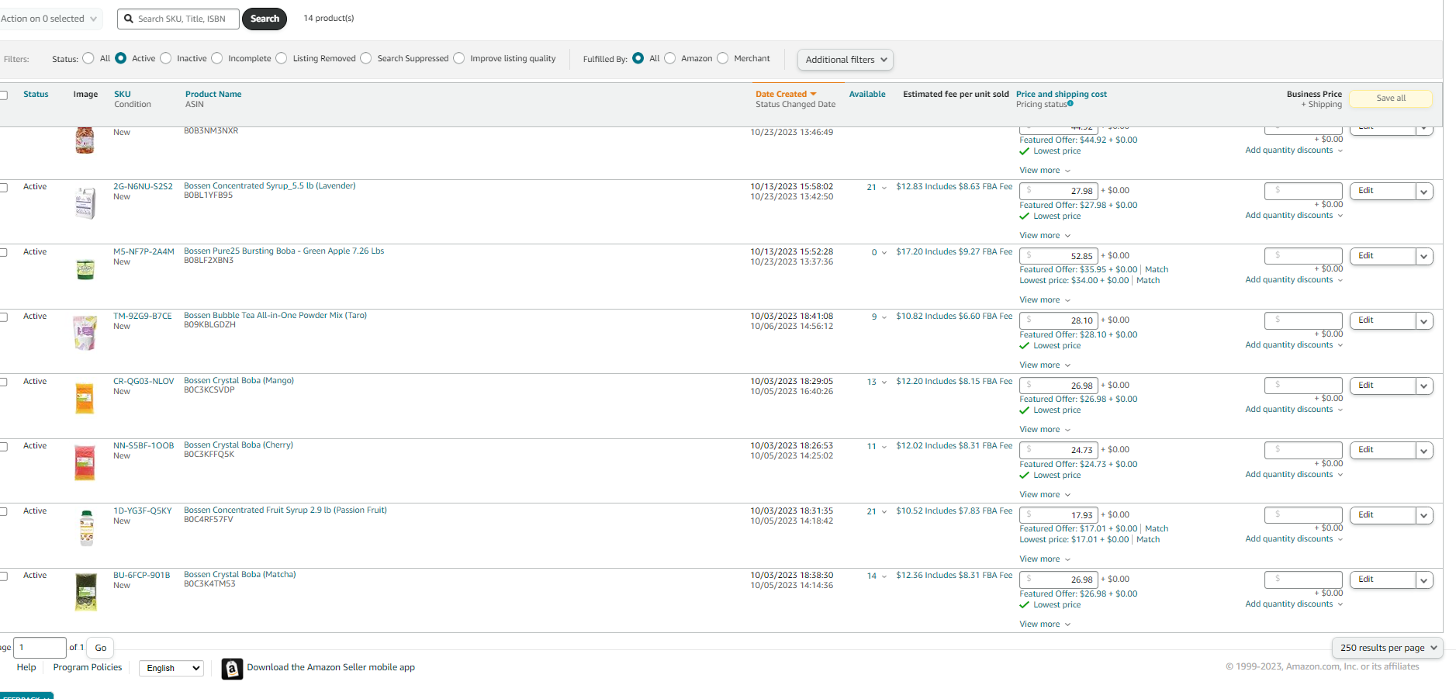Screen dimensions: 1456x699
Task: Sort by the SKU column header
Action: (123, 94)
